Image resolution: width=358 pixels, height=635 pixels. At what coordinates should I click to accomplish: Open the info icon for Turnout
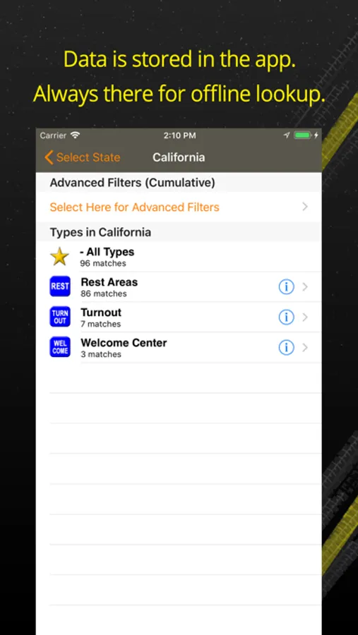[x=286, y=317]
